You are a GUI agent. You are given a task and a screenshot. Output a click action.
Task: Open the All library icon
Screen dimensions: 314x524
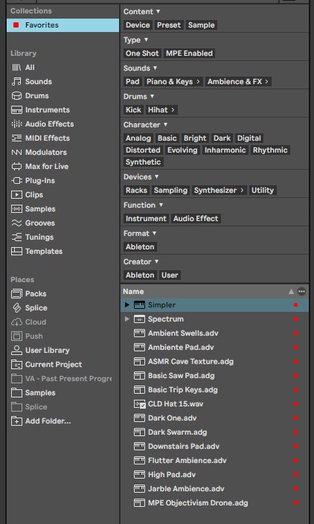coord(16,68)
